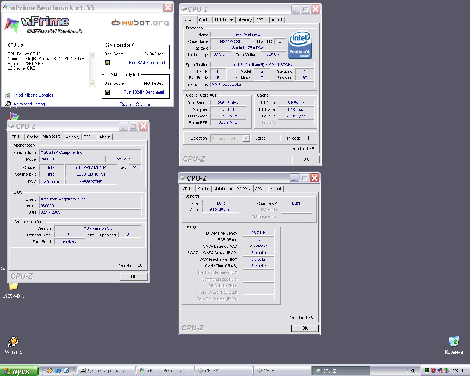Click the RL language indicator in taskbar

413,371
